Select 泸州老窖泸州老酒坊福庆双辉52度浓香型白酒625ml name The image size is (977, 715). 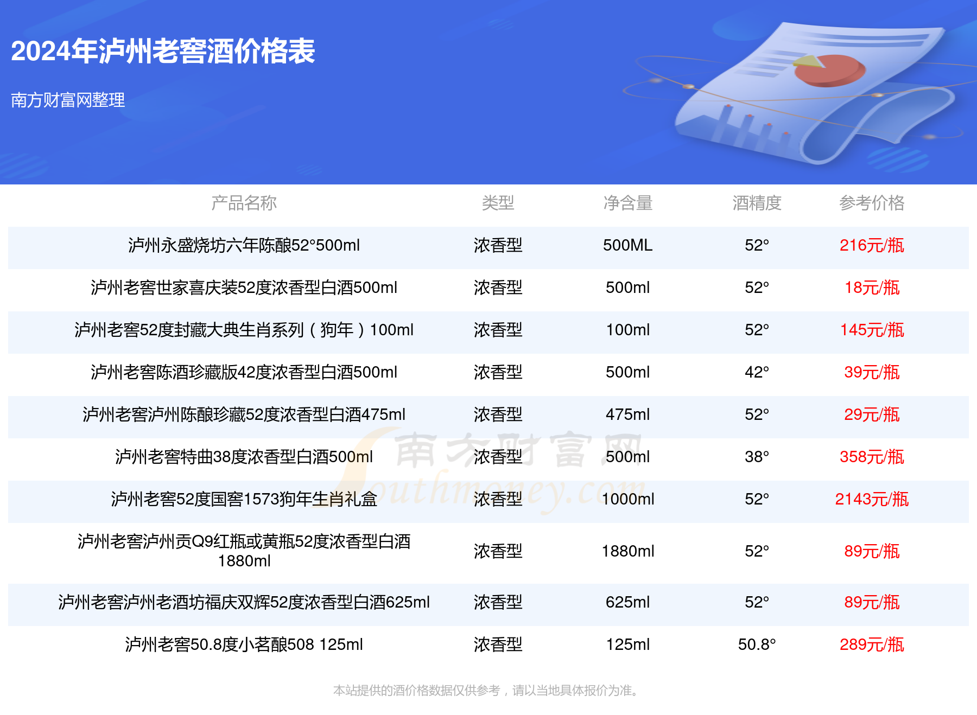(244, 602)
